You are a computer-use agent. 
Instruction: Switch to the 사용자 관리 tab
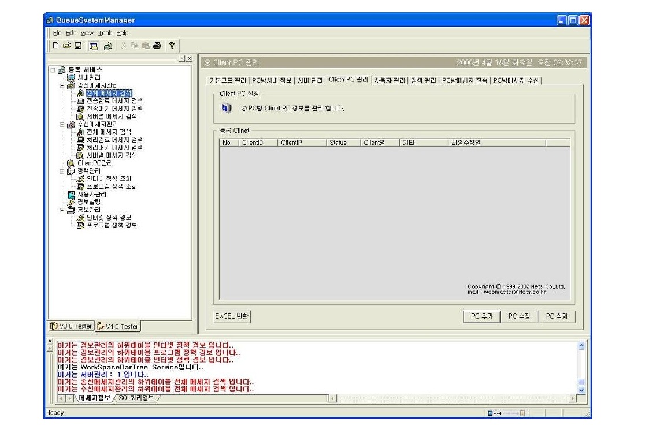pos(390,80)
